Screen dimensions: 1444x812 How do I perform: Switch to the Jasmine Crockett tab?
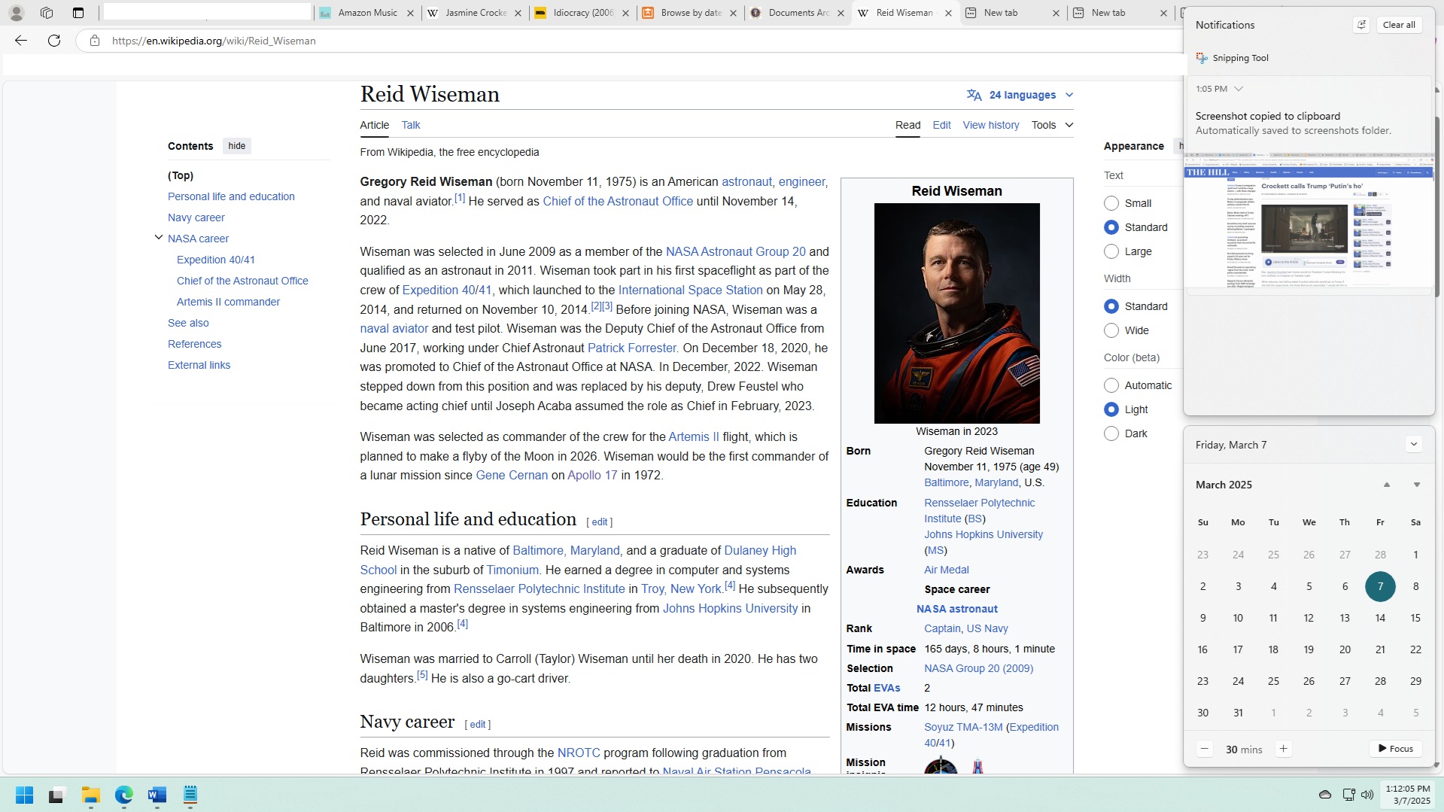[x=474, y=13]
